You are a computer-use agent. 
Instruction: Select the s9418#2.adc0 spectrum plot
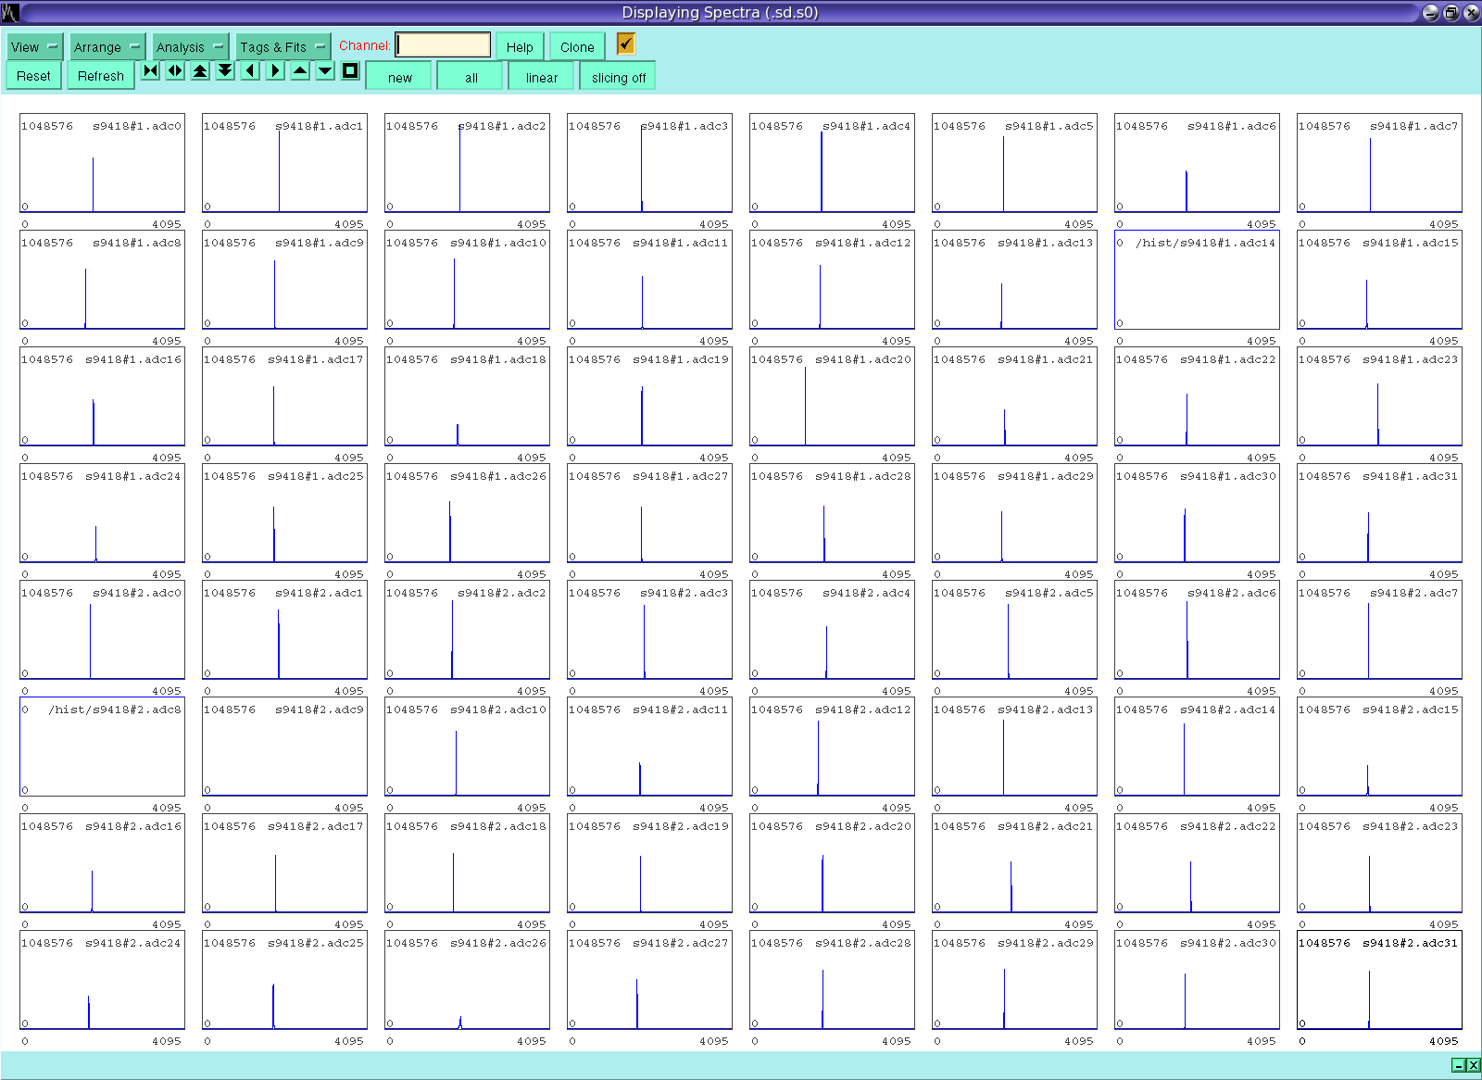click(x=102, y=630)
